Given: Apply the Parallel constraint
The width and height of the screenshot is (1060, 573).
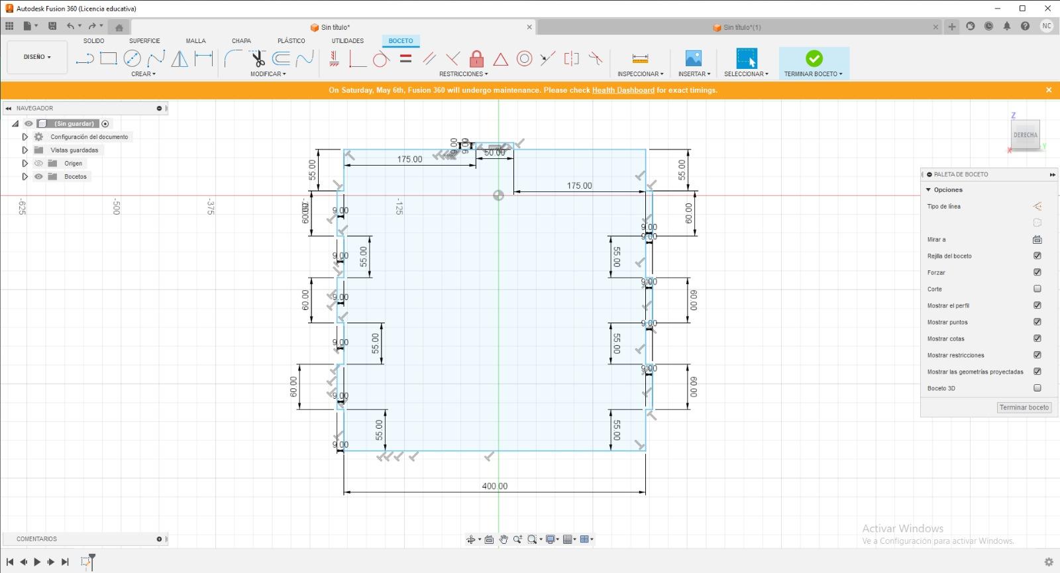Looking at the screenshot, I should [x=429, y=59].
